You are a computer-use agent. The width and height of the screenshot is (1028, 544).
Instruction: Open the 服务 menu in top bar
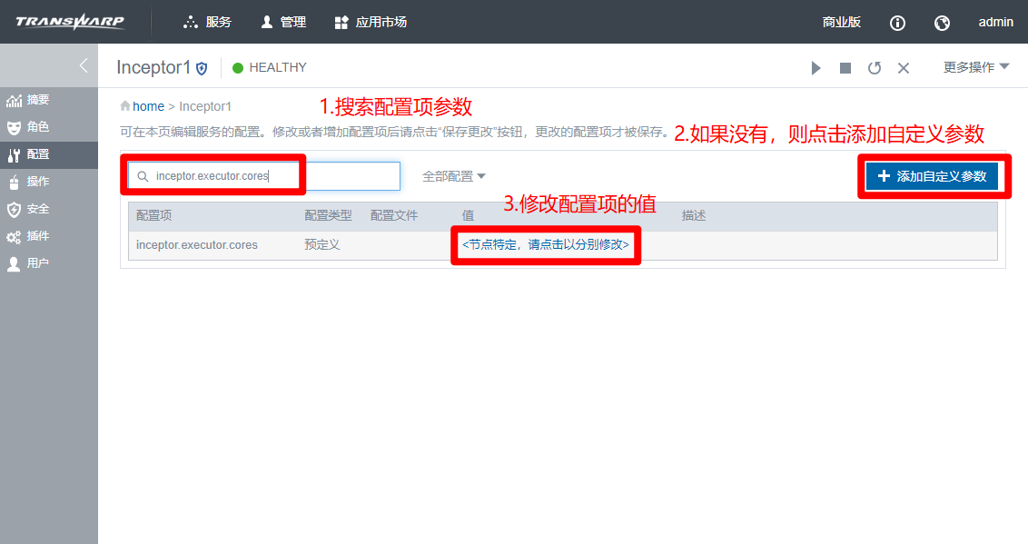pos(208,22)
